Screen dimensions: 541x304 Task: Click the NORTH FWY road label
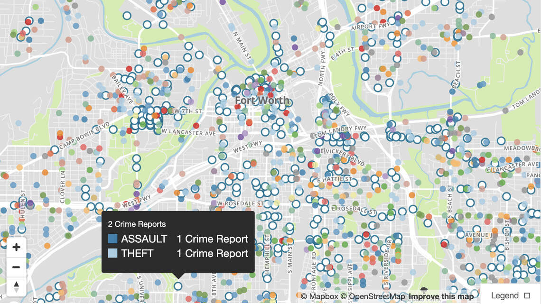[x=322, y=68]
